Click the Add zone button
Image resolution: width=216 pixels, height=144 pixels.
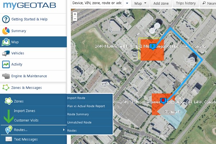161,3
